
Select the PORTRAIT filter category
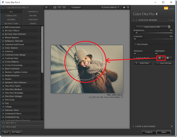pos(33,20)
